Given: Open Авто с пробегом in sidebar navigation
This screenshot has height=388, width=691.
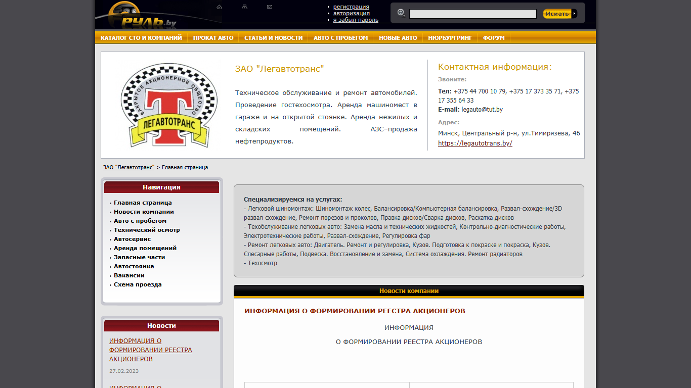Looking at the screenshot, I should tap(140, 221).
